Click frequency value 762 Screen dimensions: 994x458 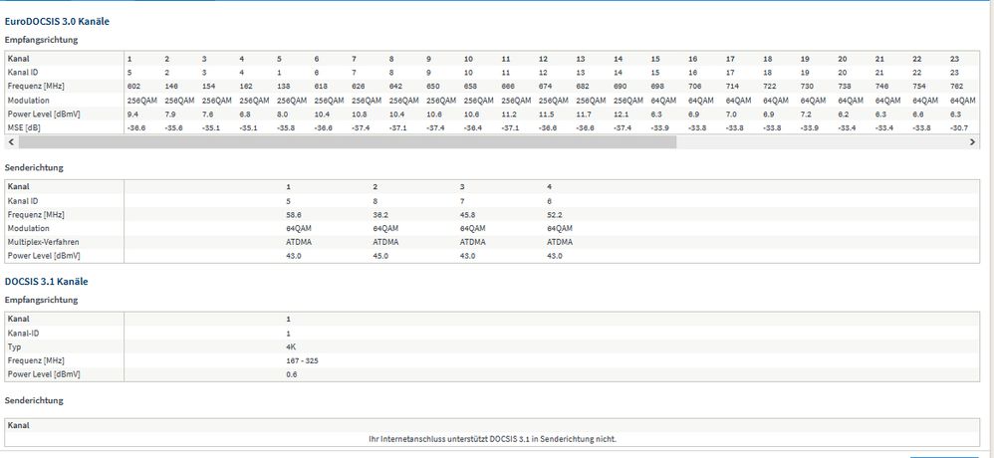[958, 87]
